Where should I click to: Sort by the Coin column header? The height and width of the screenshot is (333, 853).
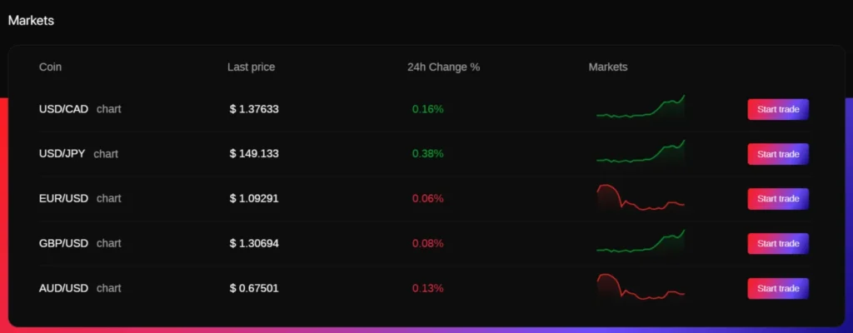pos(51,67)
